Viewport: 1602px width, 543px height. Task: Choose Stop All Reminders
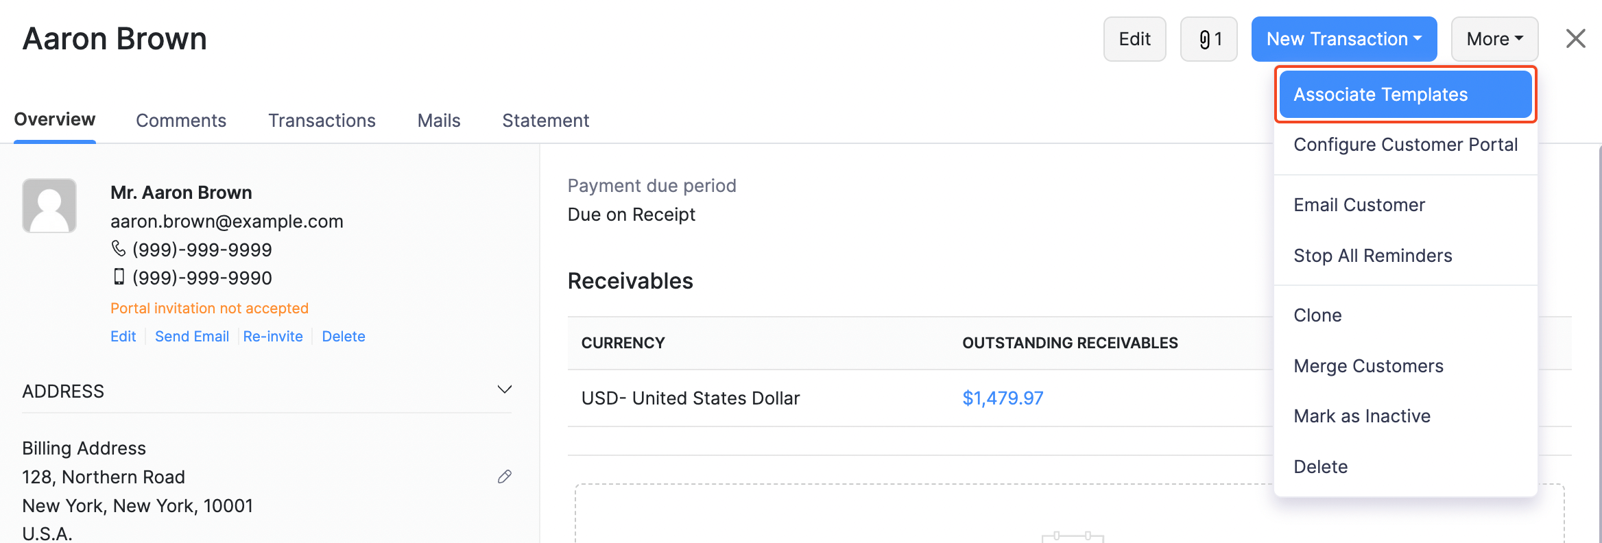(1373, 256)
